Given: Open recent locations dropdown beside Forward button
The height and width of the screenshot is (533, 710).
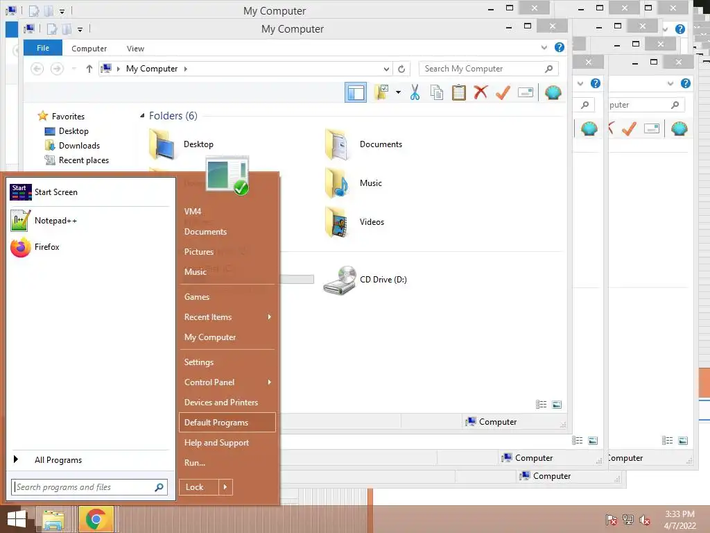Looking at the screenshot, I should 73,69.
